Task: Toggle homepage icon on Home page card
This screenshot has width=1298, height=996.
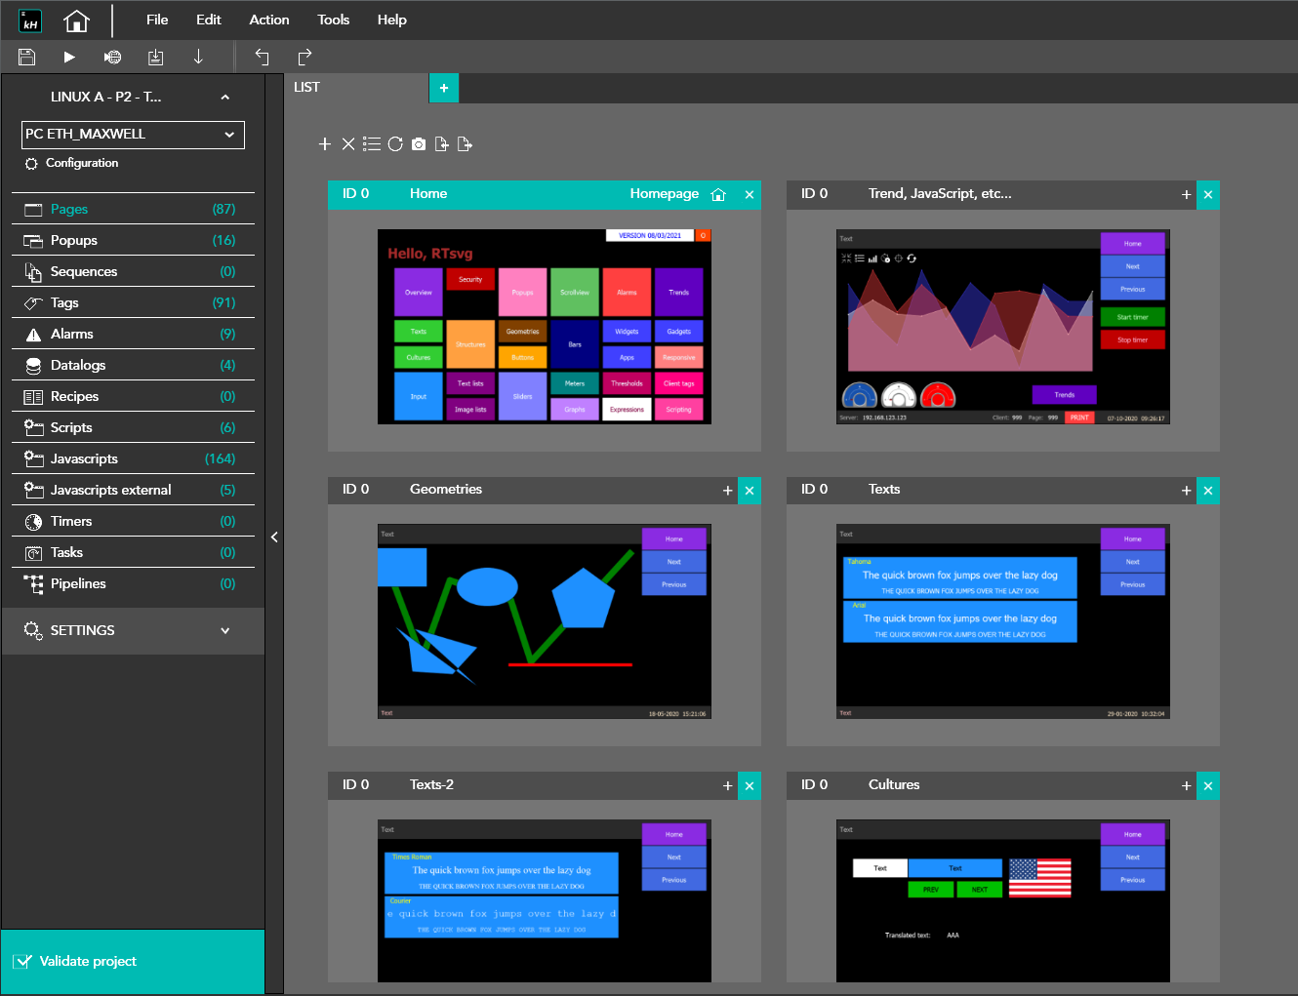Action: pos(718,195)
